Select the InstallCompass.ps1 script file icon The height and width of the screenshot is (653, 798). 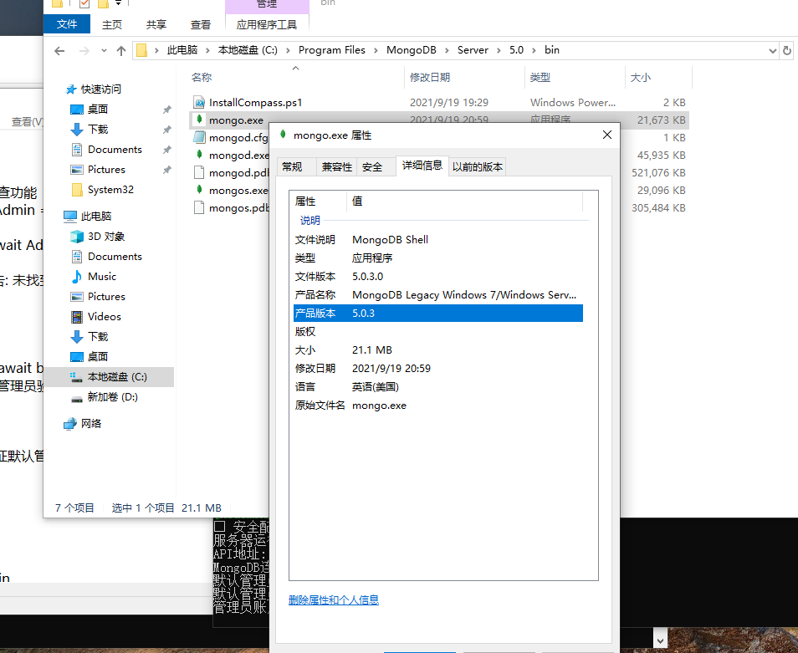click(x=199, y=102)
